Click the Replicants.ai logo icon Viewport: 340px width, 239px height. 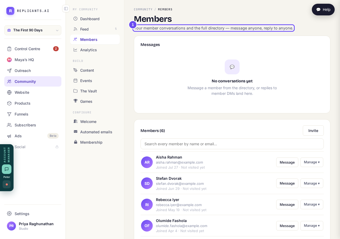[10, 11]
